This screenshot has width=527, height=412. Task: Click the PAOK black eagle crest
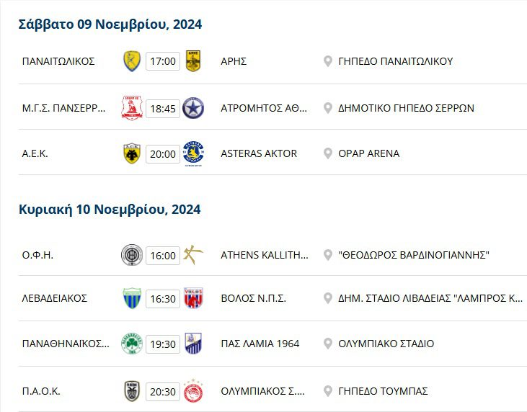pyautogui.click(x=132, y=390)
